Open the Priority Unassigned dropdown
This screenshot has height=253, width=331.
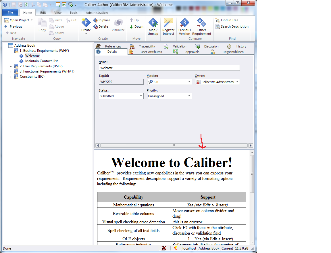(x=189, y=96)
